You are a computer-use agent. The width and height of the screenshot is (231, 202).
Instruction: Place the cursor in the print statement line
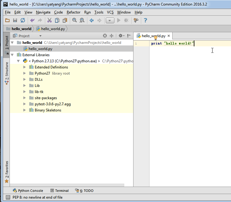pyautogui.click(x=190, y=43)
